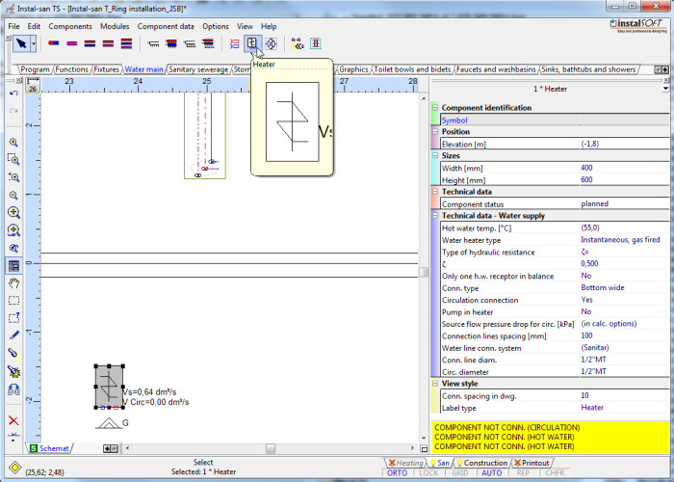Switch to the Heating layer tab
Image resolution: width=674 pixels, height=482 pixels.
pos(405,463)
